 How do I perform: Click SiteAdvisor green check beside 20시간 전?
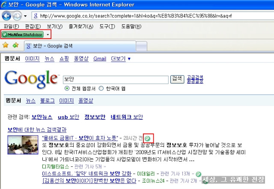click(x=148, y=139)
